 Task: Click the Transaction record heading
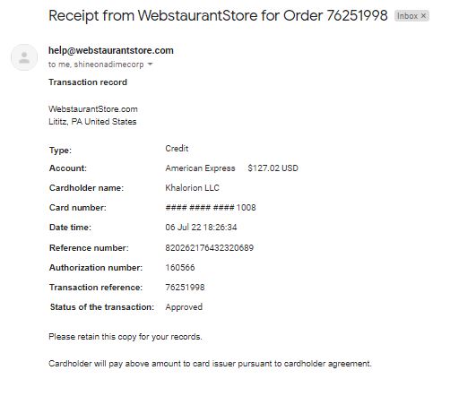pos(88,82)
